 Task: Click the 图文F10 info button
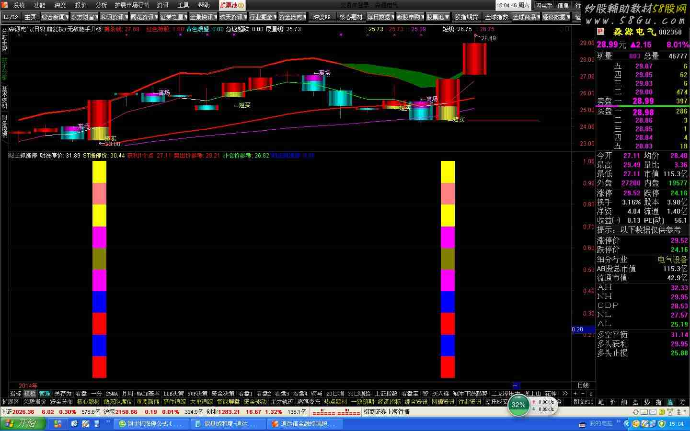[583, 402]
